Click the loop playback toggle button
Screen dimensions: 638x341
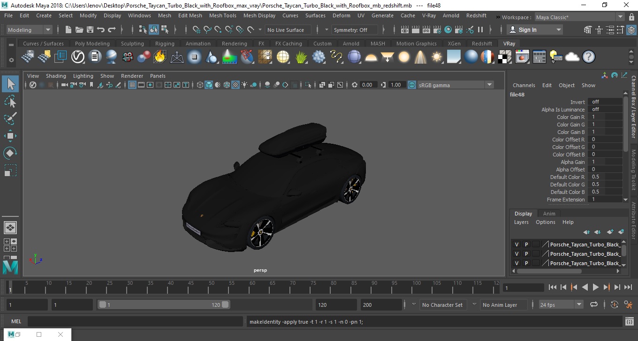pos(593,304)
